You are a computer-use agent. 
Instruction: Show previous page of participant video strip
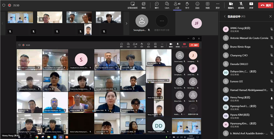point(3,23)
